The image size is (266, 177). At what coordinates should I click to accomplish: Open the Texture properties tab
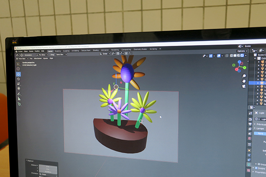pos(248,170)
